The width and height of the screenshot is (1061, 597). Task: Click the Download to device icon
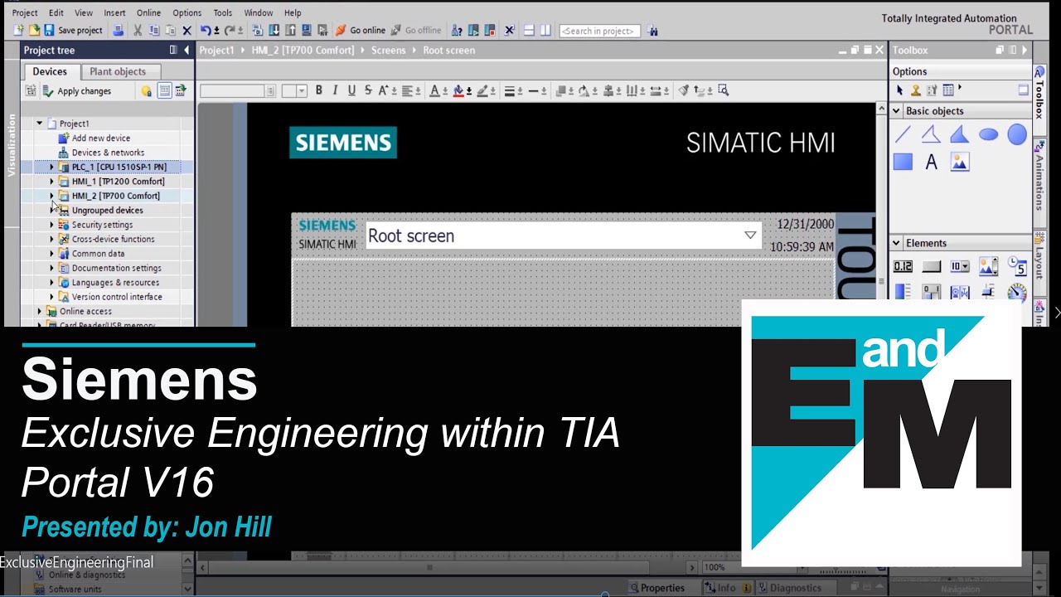pos(274,31)
